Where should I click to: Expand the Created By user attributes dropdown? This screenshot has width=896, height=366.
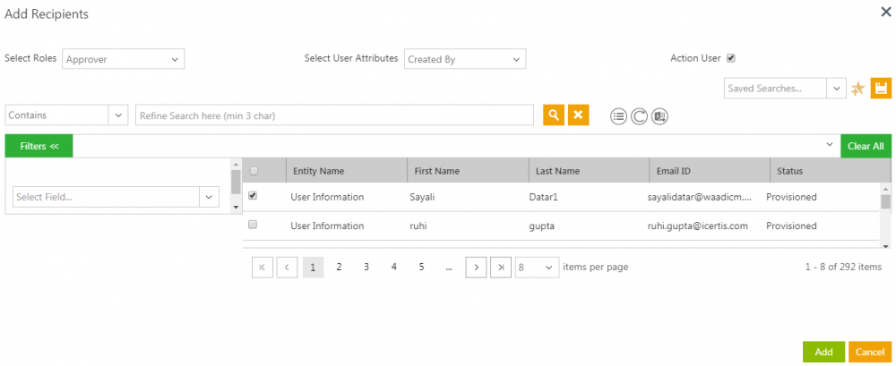pos(464,59)
